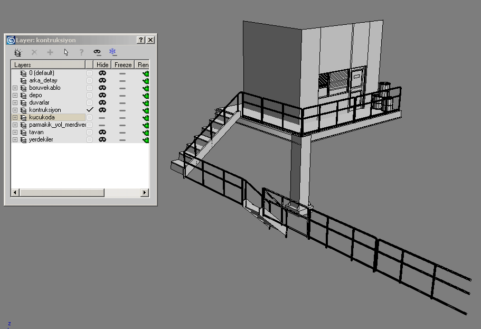Toggle freeze state for yerdekiler layer
Image resolution: width=481 pixels, height=329 pixels.
tap(122, 139)
